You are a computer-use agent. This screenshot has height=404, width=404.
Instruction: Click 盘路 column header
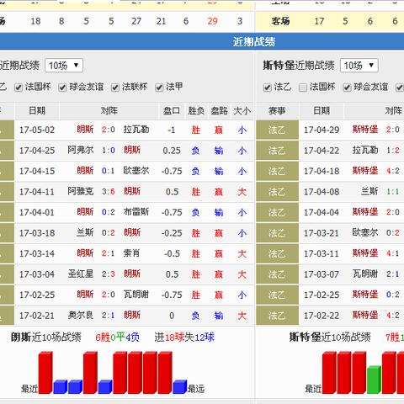pos(219,111)
